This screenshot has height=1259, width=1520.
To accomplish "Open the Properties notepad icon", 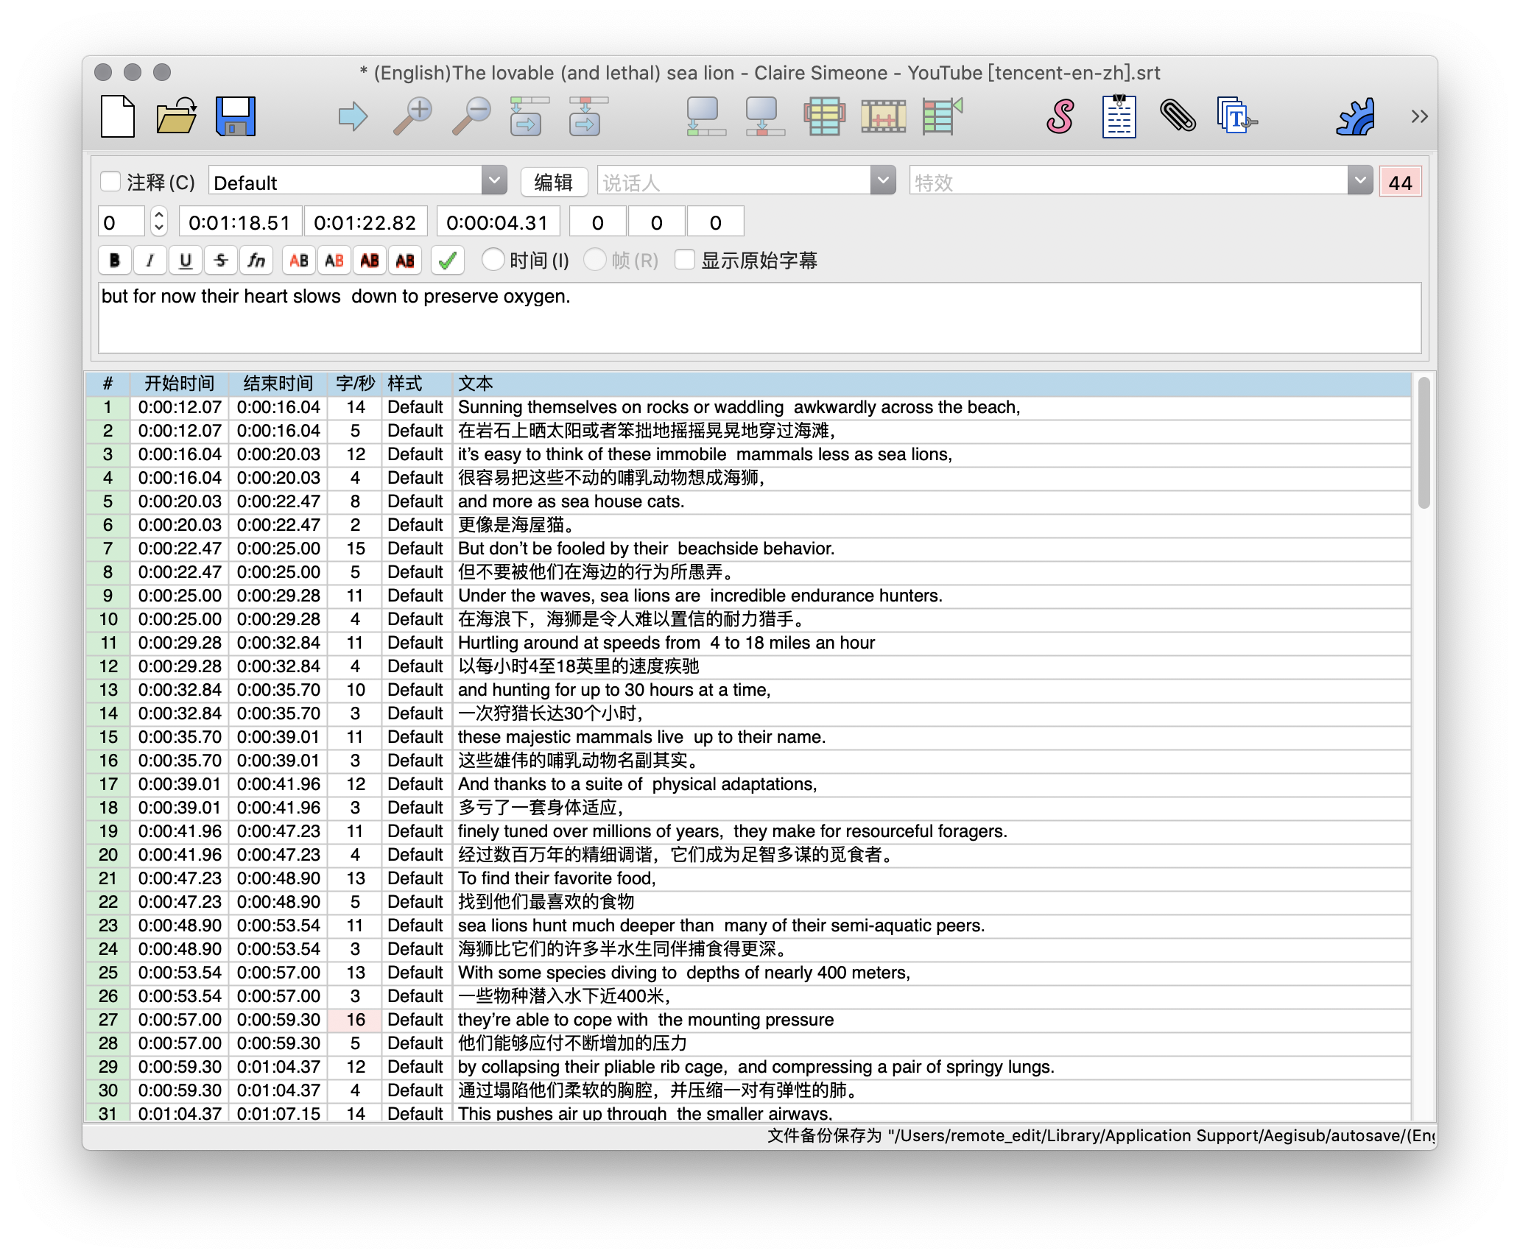I will coord(1119,116).
